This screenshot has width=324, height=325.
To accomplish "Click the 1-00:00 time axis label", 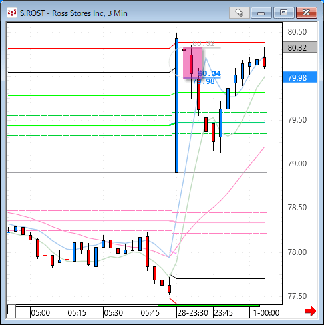I will tap(266, 313).
